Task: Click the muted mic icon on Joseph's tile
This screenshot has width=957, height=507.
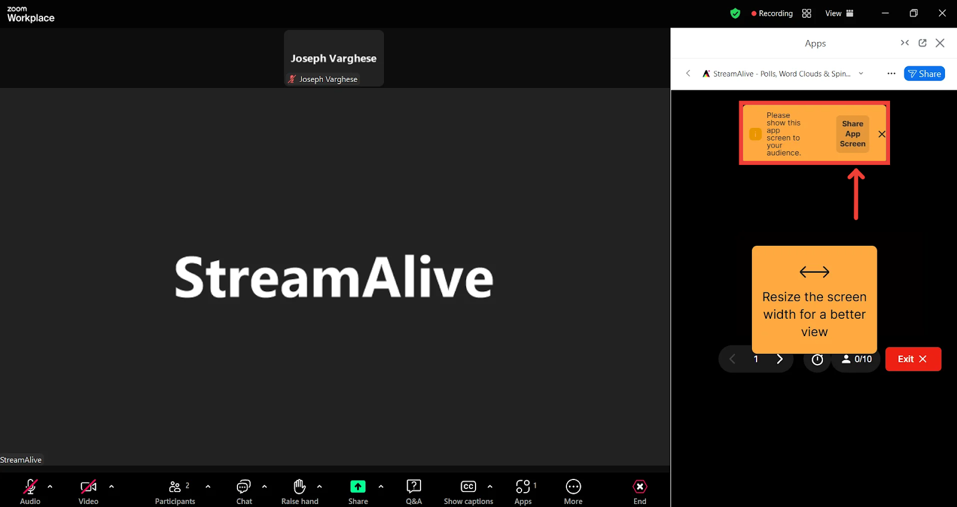Action: (292, 79)
